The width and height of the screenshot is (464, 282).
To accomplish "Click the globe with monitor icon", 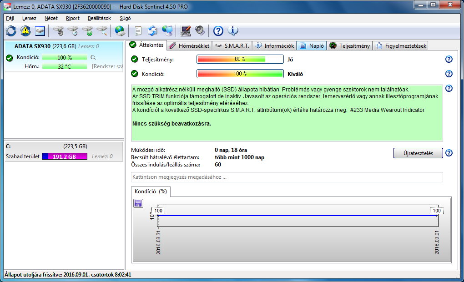I will (167, 31).
